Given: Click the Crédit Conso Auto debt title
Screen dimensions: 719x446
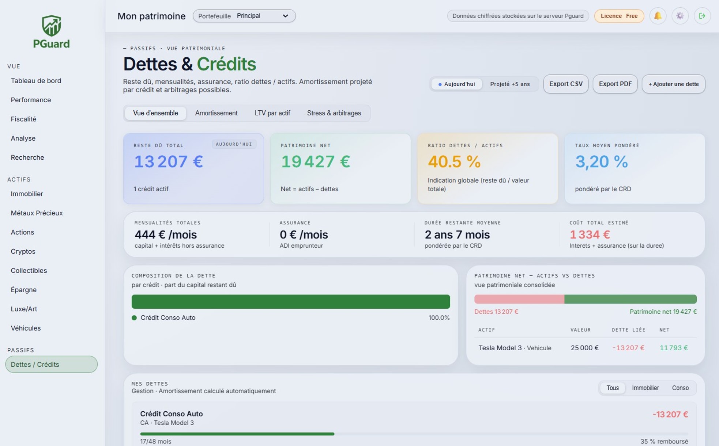Looking at the screenshot, I should coord(172,414).
